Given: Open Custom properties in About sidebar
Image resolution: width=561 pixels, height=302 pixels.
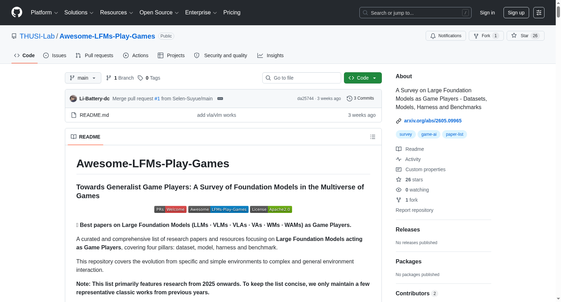Looking at the screenshot, I should click(421, 169).
